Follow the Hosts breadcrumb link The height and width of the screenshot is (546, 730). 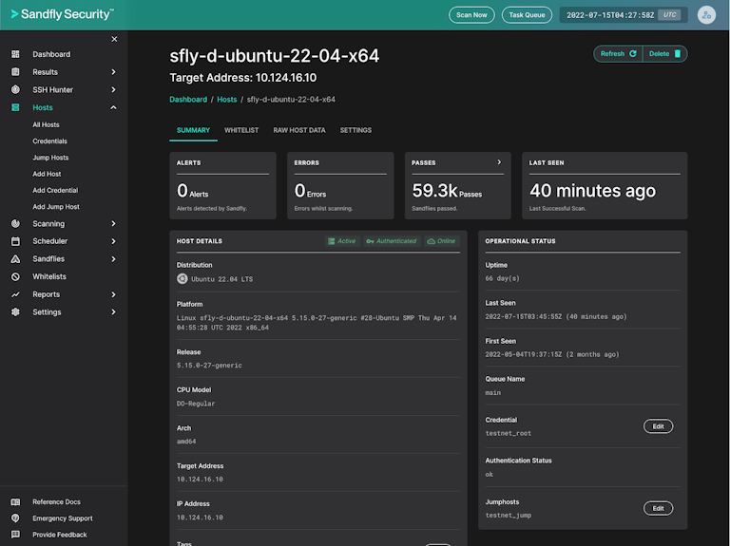[x=227, y=100]
